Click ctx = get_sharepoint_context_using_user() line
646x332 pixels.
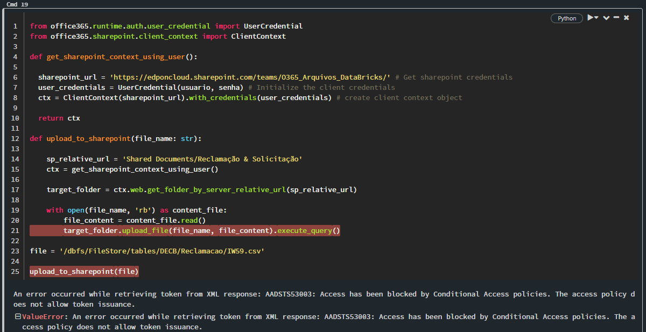132,169
